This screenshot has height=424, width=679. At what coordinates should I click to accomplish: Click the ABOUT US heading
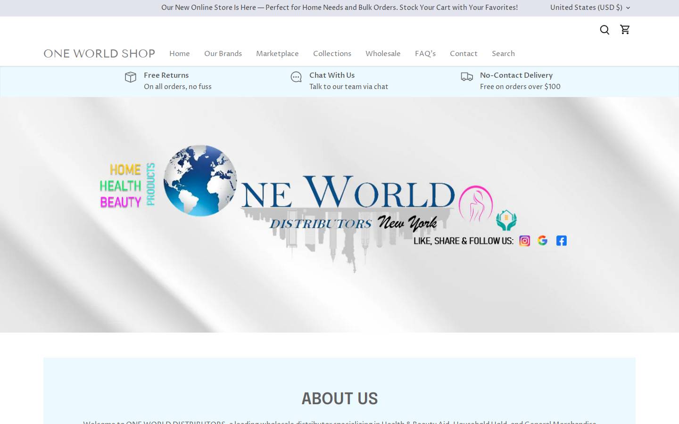point(339,399)
